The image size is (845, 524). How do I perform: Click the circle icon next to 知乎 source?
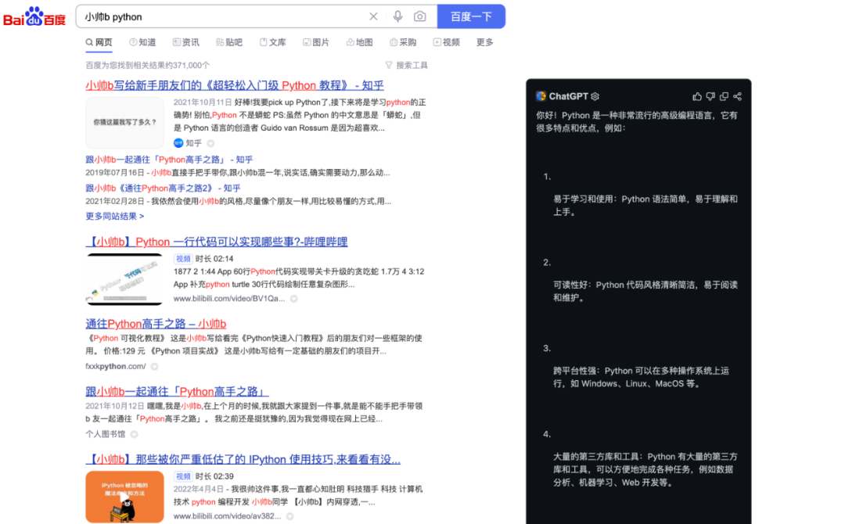pyautogui.click(x=210, y=143)
